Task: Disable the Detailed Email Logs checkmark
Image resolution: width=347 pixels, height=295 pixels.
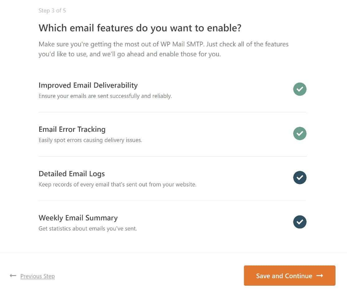Action: (x=300, y=177)
